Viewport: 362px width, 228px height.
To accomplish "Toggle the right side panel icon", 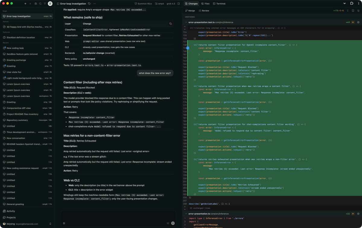I will [x=179, y=4].
